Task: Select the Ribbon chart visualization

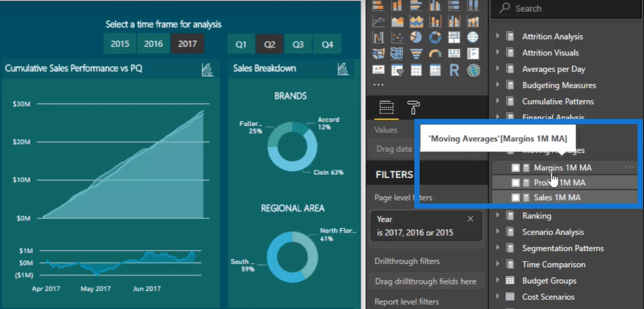Action: [x=473, y=21]
